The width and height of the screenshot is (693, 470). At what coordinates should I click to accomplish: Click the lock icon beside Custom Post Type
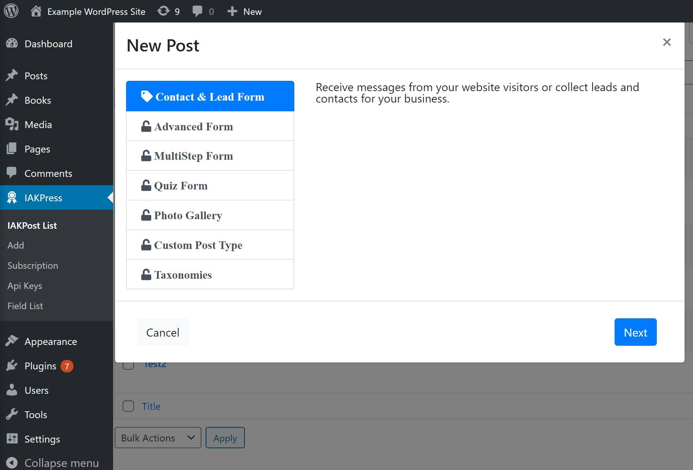coord(146,245)
